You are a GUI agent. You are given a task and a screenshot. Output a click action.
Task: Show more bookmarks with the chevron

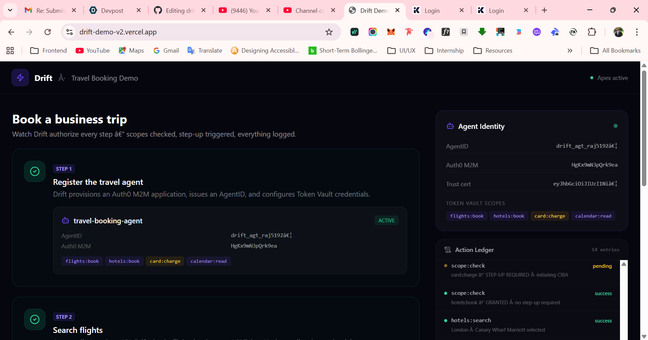(x=570, y=51)
